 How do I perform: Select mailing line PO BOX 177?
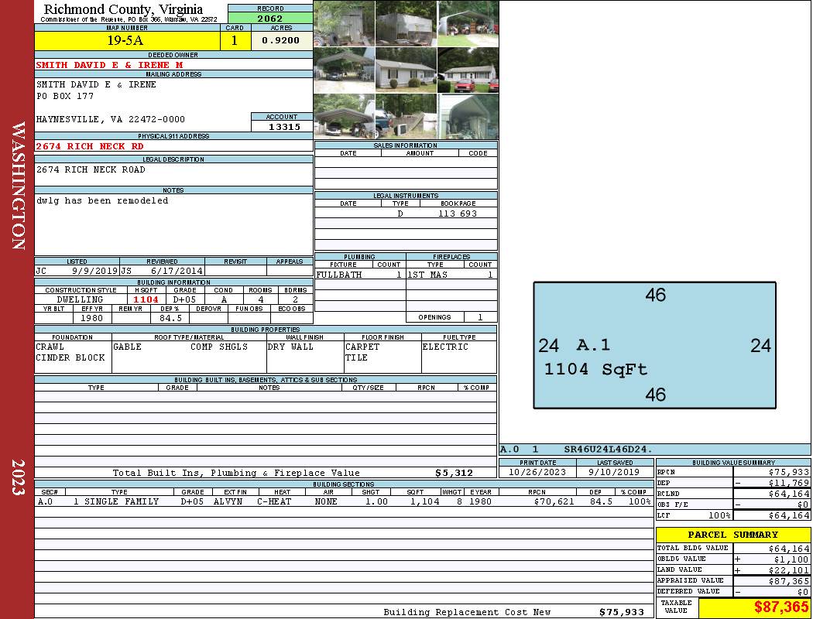point(65,96)
